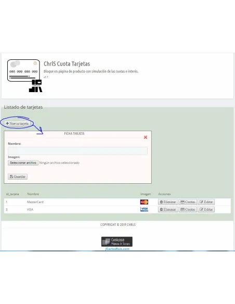Save the card with Guardar button
The width and height of the screenshot is (235, 304).
(x=18, y=176)
